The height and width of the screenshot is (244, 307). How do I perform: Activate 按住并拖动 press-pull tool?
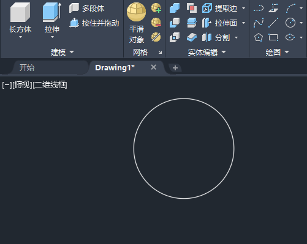click(94, 23)
